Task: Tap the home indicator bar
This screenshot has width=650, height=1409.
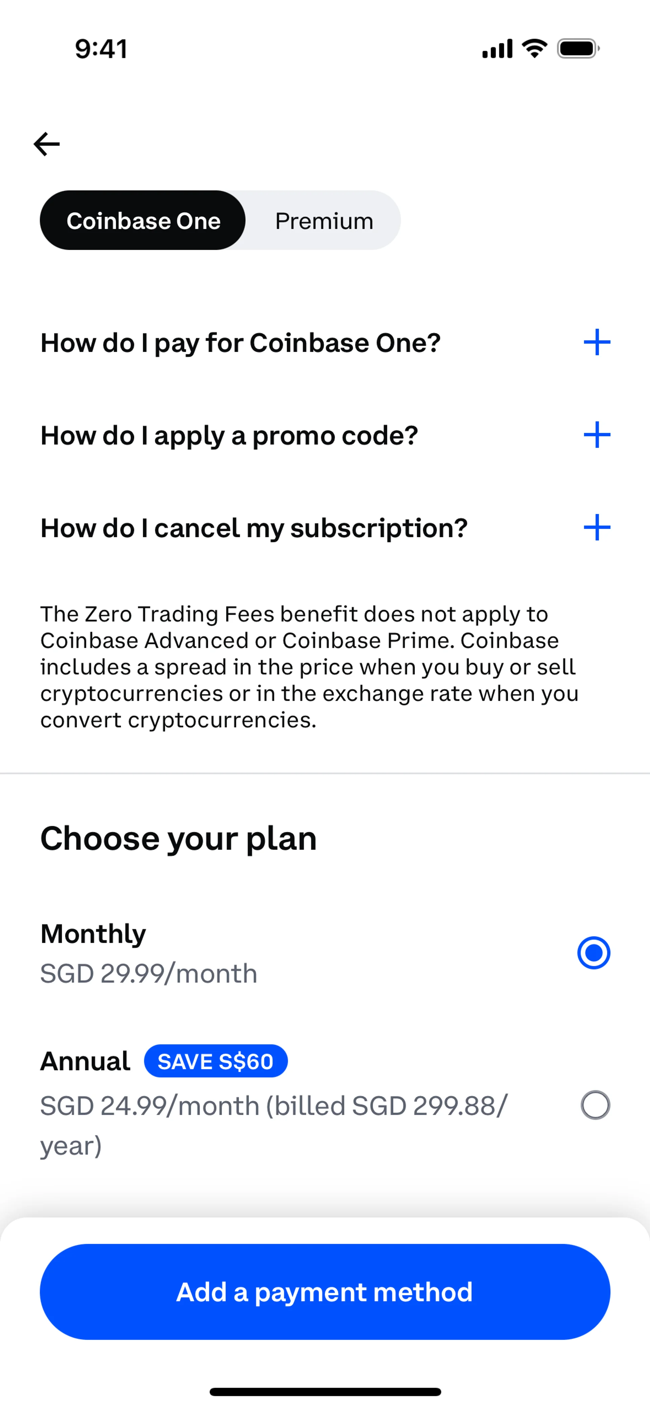Action: 325,1391
